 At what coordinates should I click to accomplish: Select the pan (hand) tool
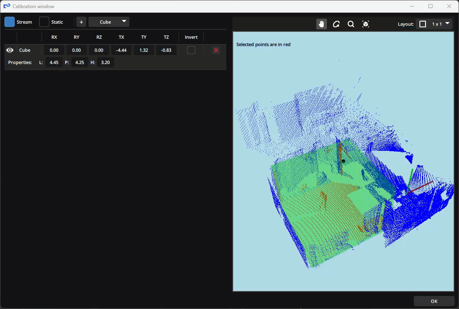tap(321, 24)
